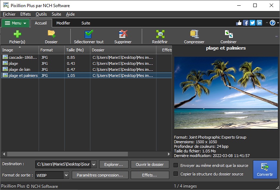This screenshot has height=190, width=280.
Task: Open the Outils menu
Action: tap(41, 14)
